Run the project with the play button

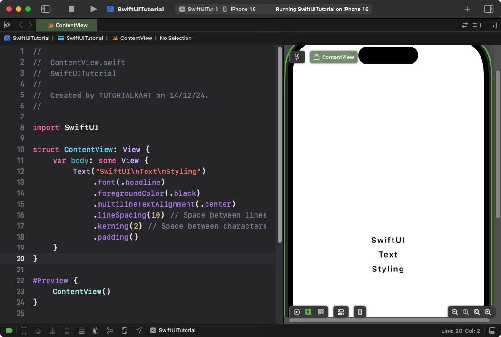[x=93, y=9]
